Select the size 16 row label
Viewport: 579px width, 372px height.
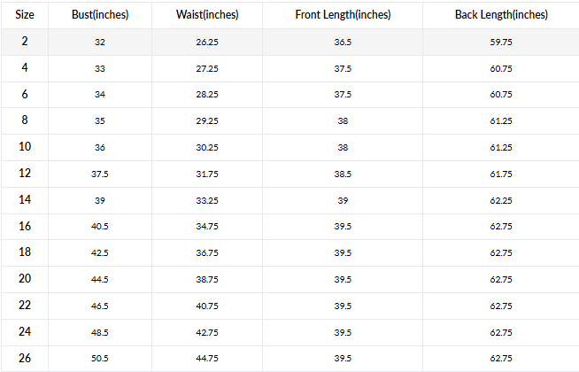[25, 226]
